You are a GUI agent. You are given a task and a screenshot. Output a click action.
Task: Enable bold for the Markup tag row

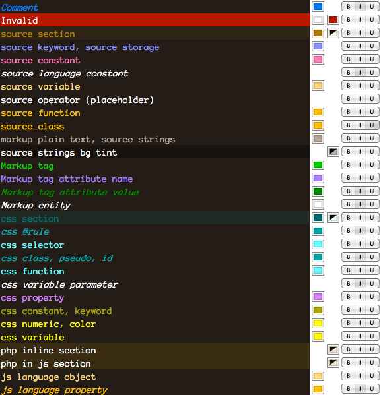349,165
